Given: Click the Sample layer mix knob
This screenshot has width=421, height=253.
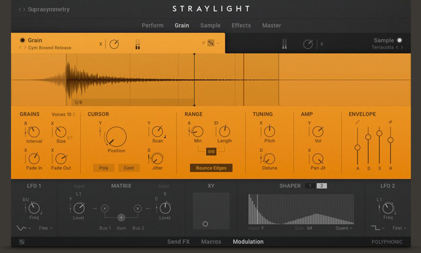Looking at the screenshot, I should tap(308, 44).
